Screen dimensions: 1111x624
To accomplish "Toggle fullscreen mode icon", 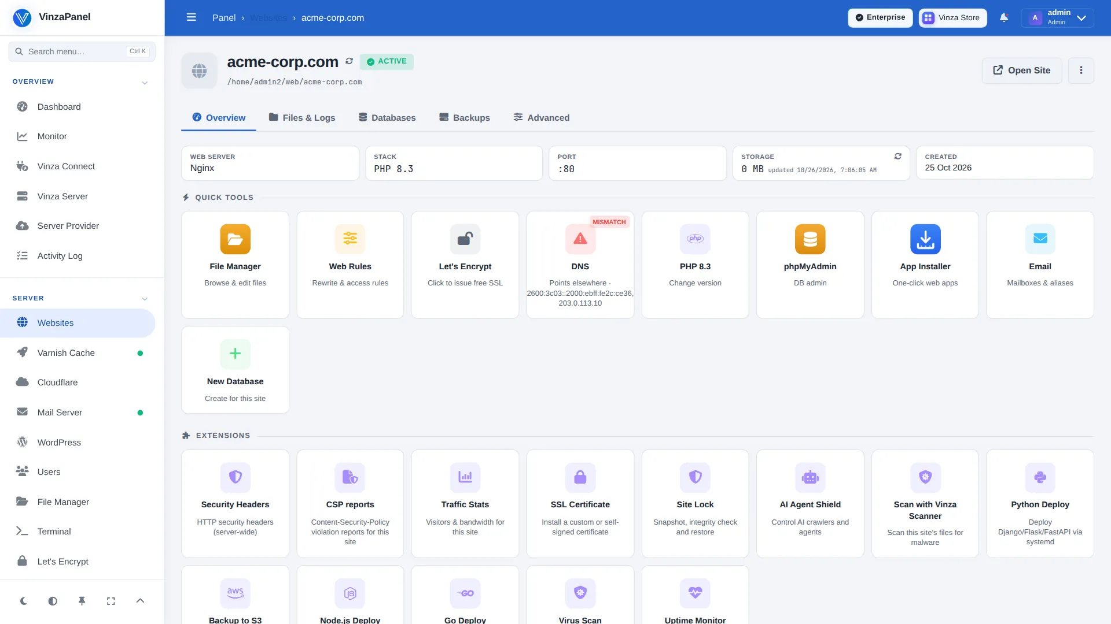I will point(111,601).
